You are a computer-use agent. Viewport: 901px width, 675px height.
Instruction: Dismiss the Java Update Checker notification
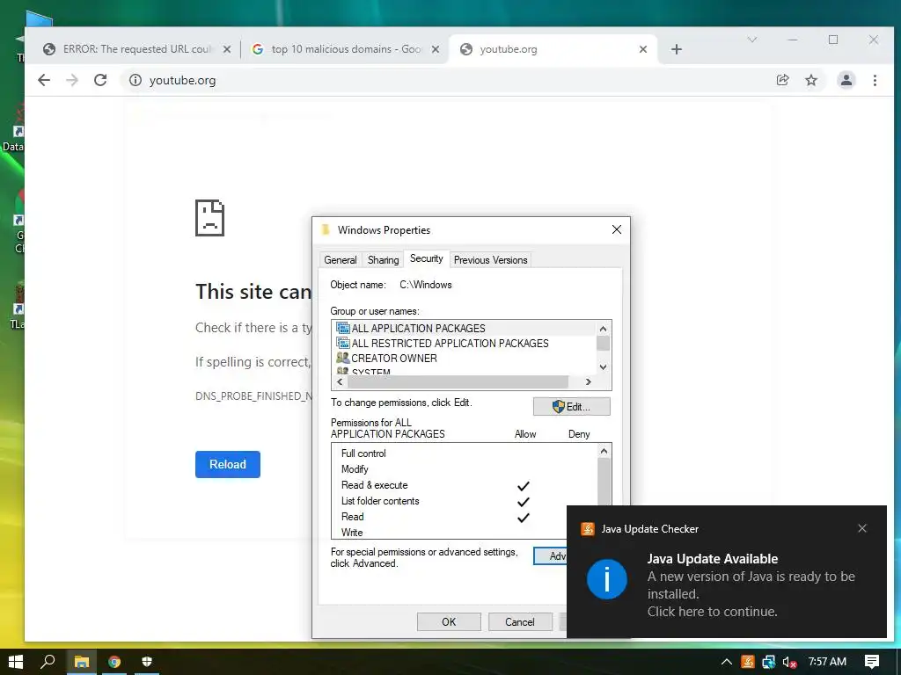862,528
